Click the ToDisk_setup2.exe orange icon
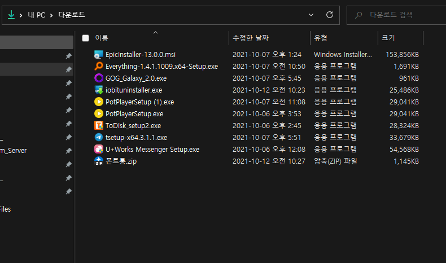 coord(98,126)
